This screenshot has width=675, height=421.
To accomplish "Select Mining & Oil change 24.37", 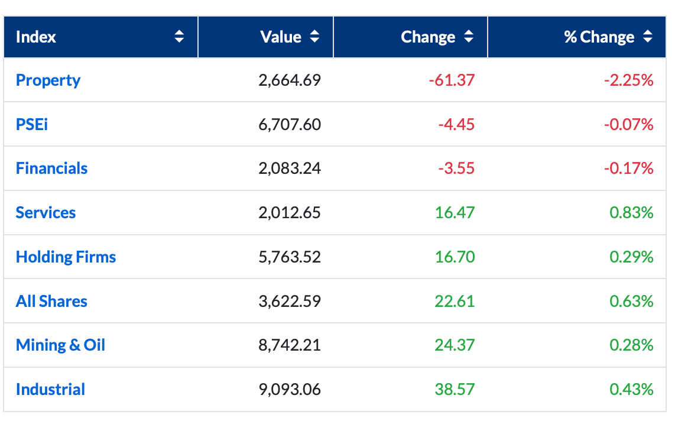I will 455,345.
